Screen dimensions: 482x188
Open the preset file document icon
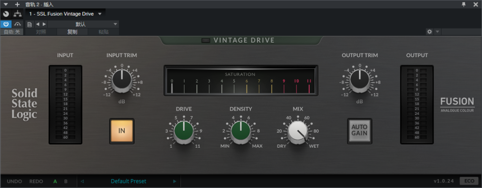pyautogui.click(x=30, y=24)
